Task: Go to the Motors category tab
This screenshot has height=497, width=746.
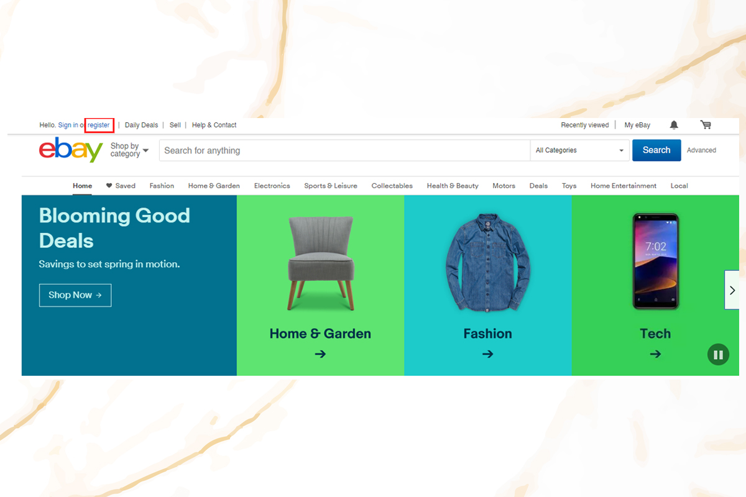Action: click(x=504, y=186)
